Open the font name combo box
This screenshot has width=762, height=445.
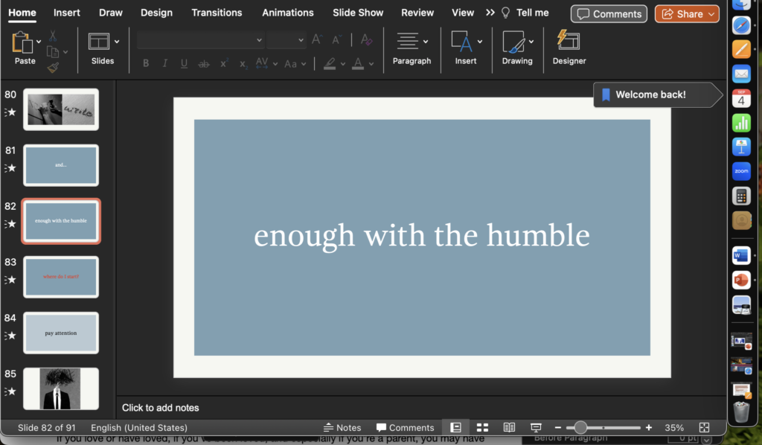pos(200,40)
